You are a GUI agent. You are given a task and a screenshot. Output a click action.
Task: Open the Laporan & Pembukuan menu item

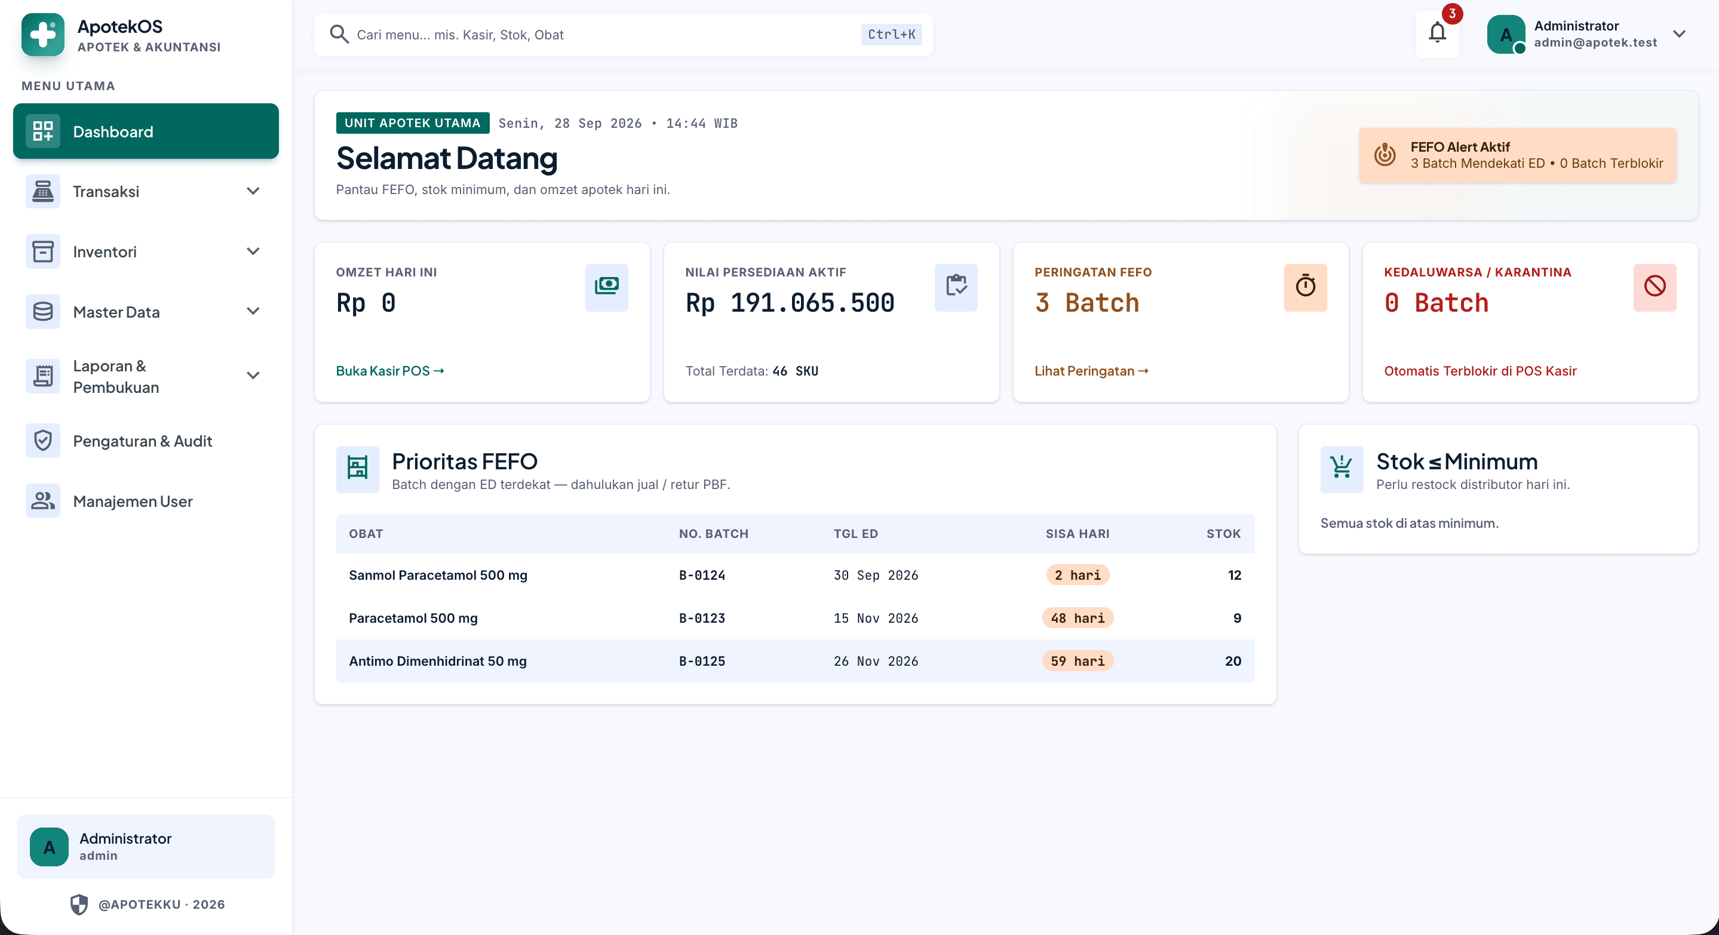[146, 376]
